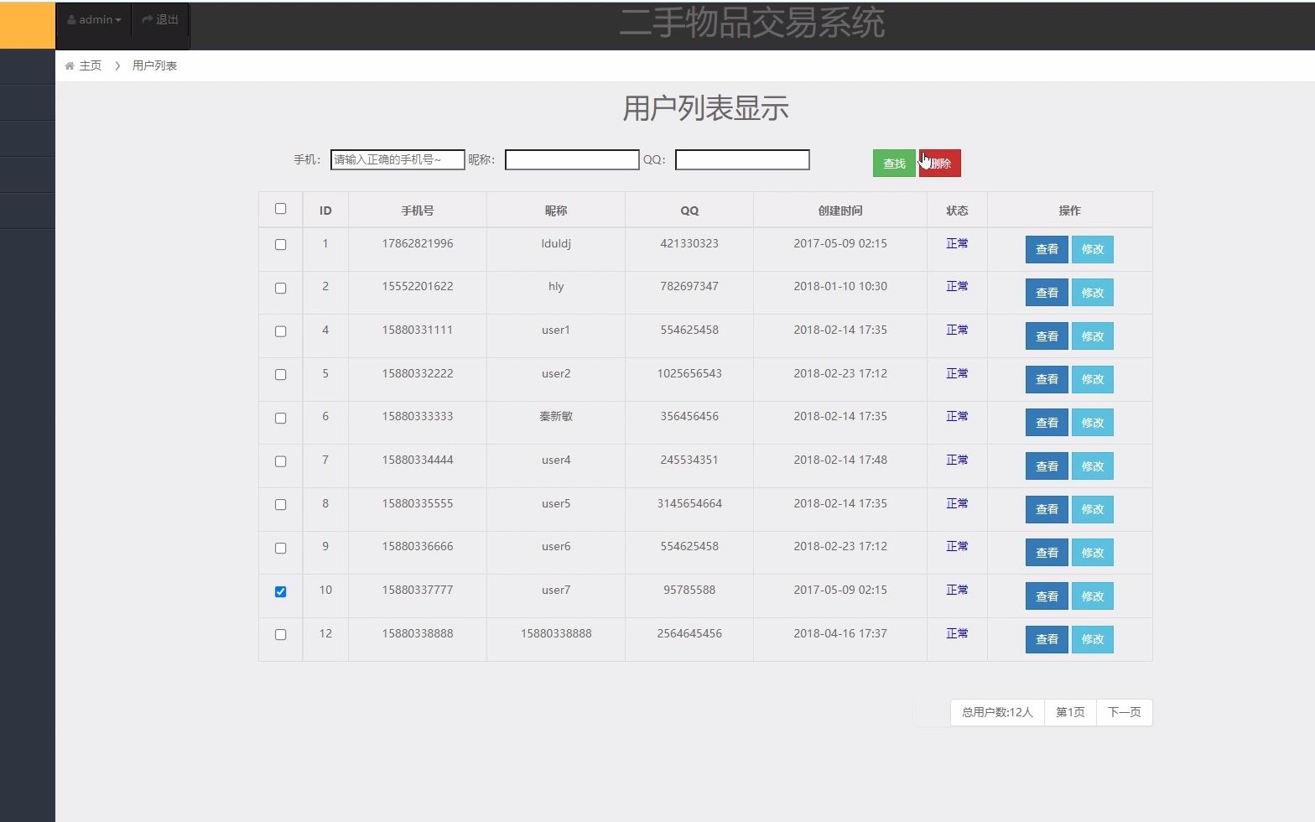Focus the QQ search input
1315x822 pixels.
(x=742, y=159)
